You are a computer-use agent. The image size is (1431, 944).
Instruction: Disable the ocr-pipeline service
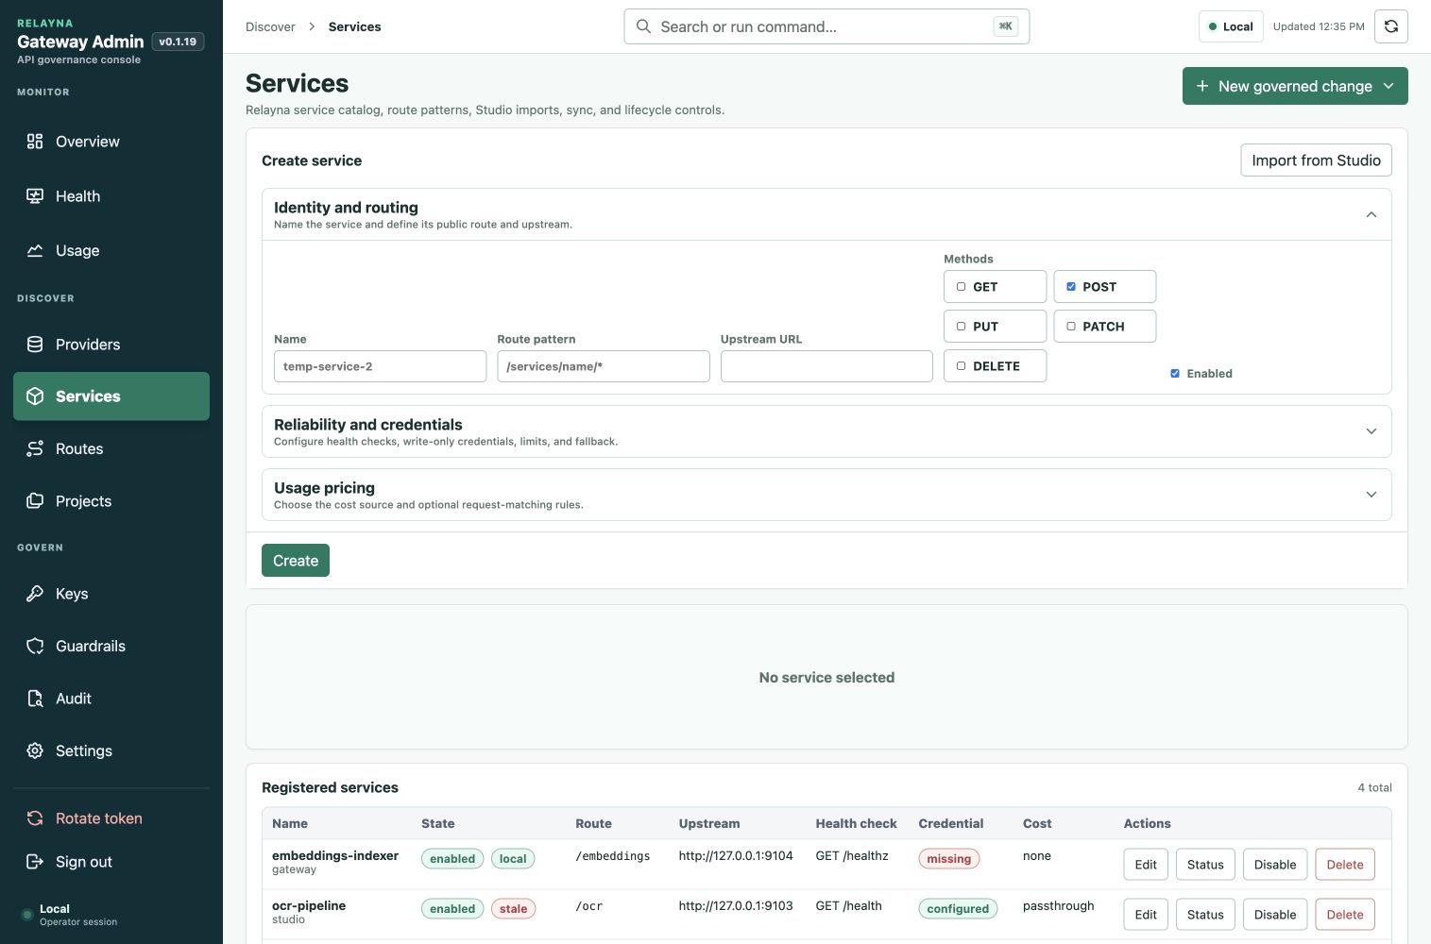[1275, 915]
